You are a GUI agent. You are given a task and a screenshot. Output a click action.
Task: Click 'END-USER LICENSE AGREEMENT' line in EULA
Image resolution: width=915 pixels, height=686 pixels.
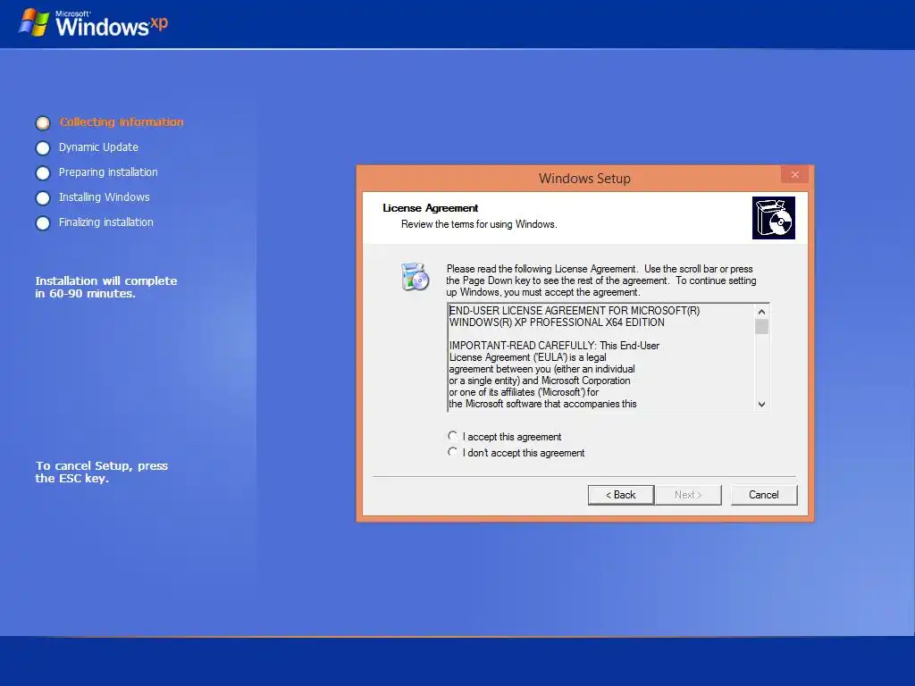pos(575,310)
